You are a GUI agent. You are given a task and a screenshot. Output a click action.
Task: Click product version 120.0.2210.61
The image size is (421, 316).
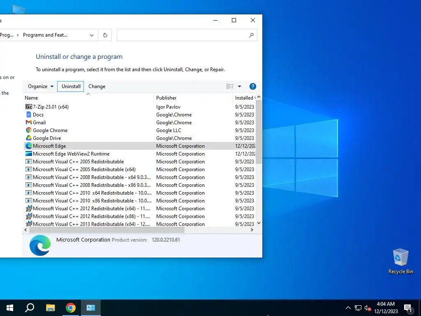click(166, 240)
